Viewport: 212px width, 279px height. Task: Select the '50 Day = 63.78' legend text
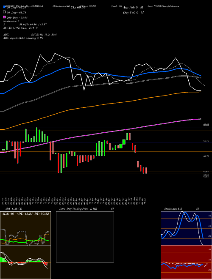coord(16,12)
